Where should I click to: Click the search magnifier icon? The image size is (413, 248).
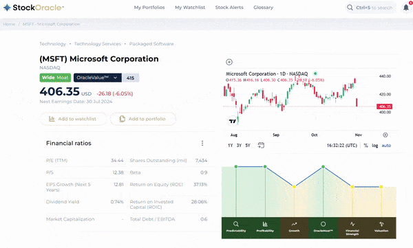coord(350,8)
